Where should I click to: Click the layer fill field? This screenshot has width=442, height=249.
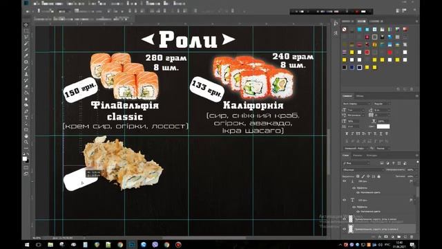coord(411,176)
